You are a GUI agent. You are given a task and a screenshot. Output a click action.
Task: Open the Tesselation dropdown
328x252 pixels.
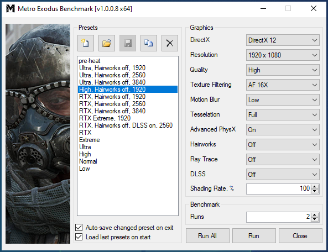[x=283, y=115]
